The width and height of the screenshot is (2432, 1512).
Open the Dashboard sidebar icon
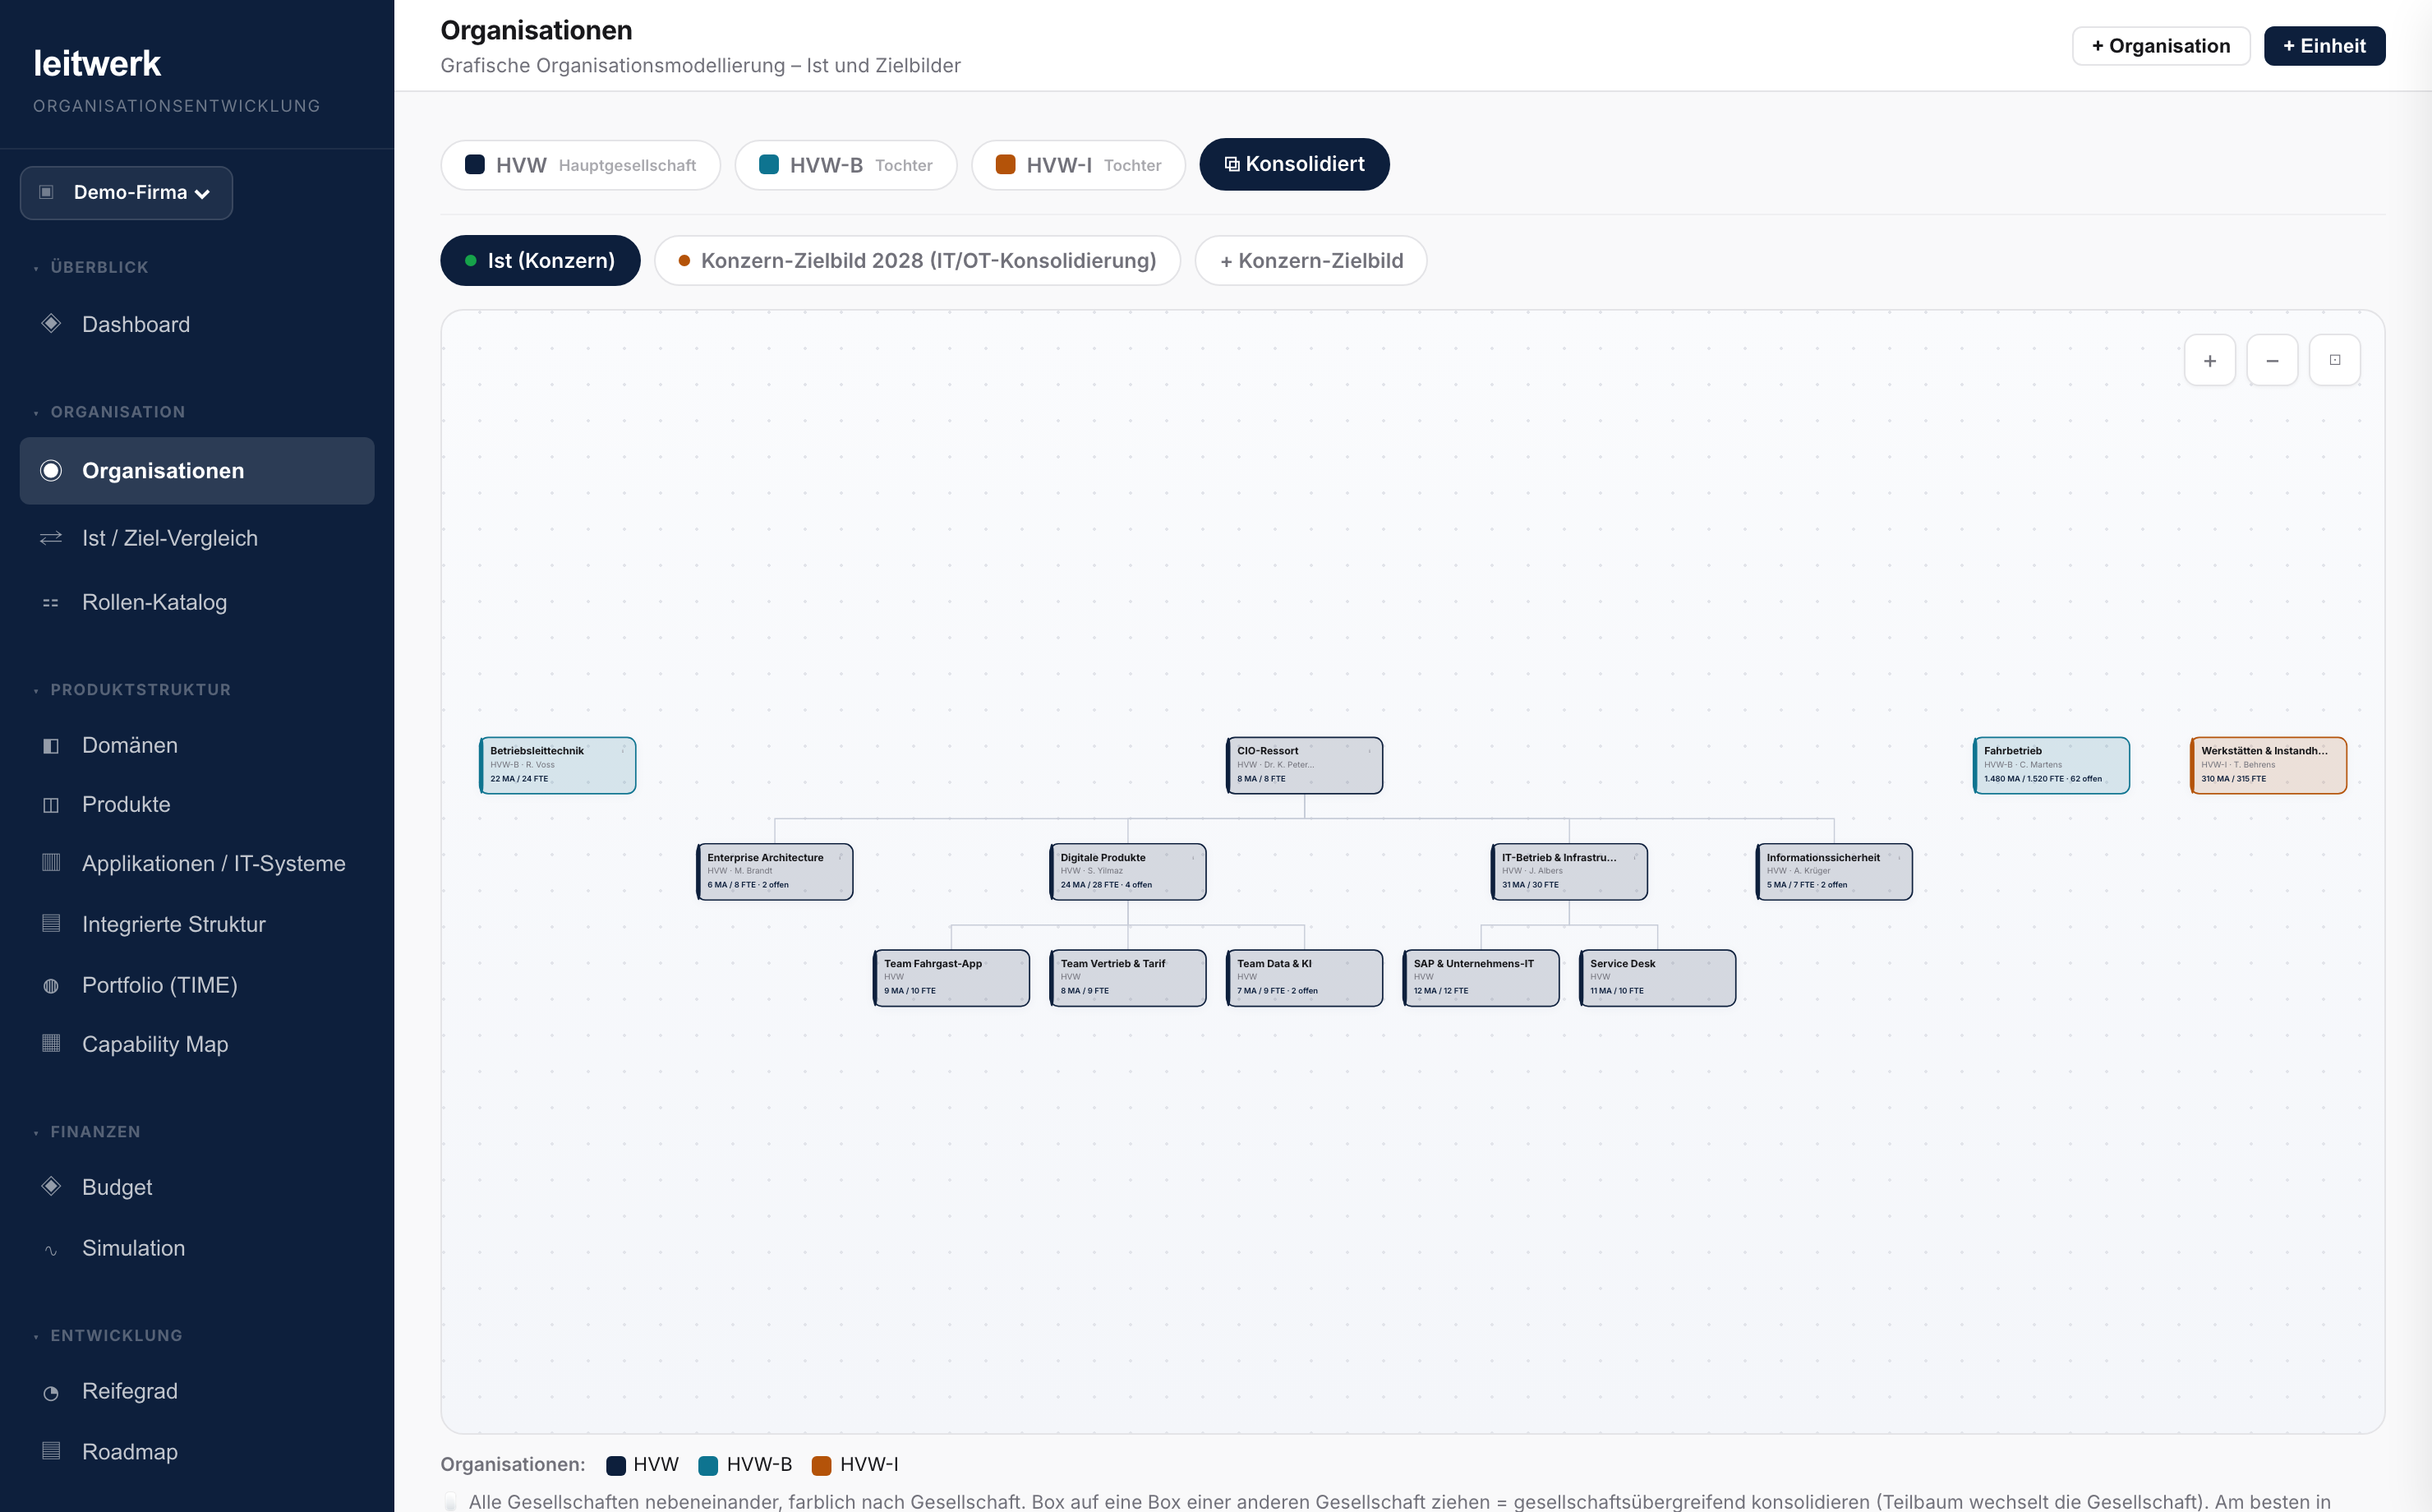coord(51,324)
